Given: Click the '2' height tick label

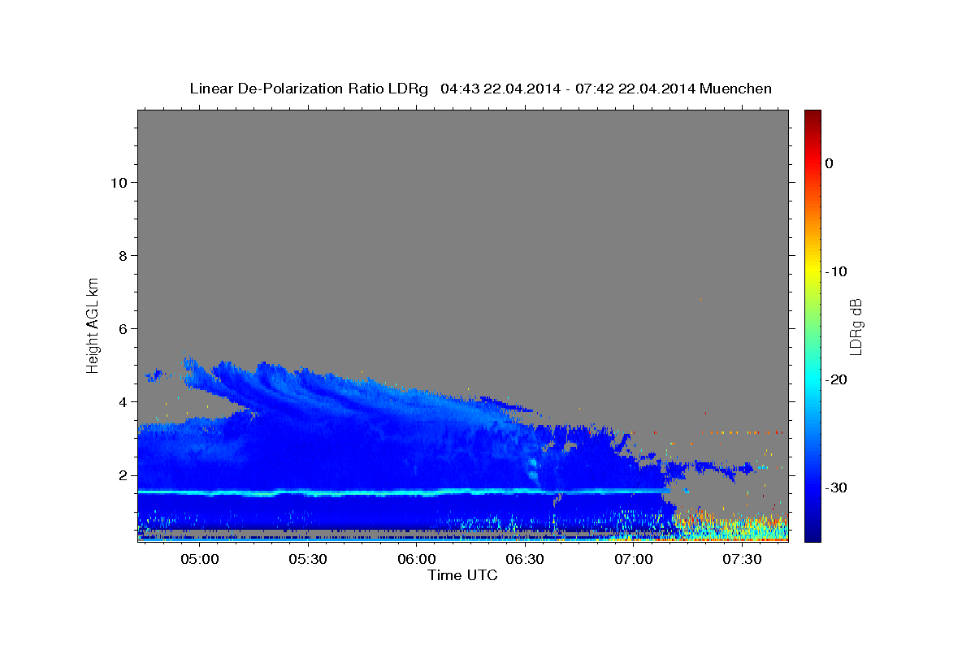Looking at the screenshot, I should tap(123, 474).
